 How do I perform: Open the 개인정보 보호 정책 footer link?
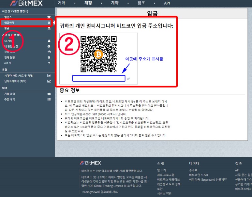tap(169, 184)
